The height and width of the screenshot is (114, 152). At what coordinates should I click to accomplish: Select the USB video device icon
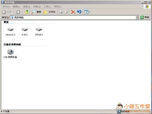click(10, 54)
